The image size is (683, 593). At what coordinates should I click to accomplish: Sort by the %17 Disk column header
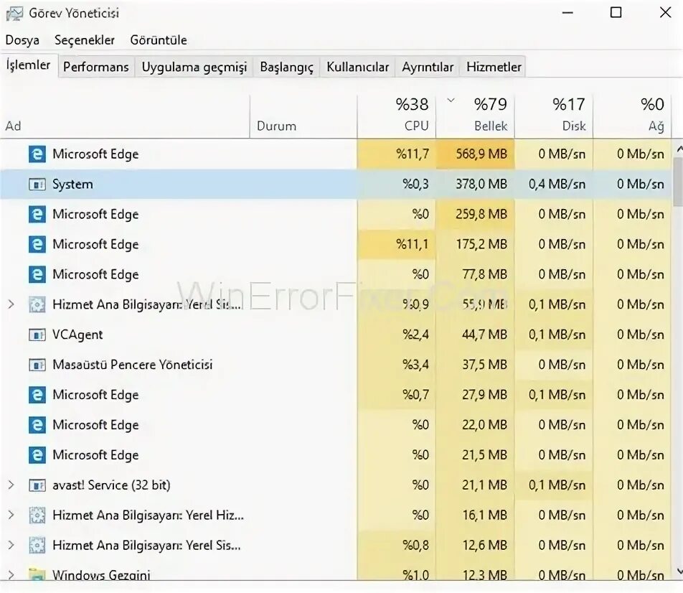pos(554,117)
